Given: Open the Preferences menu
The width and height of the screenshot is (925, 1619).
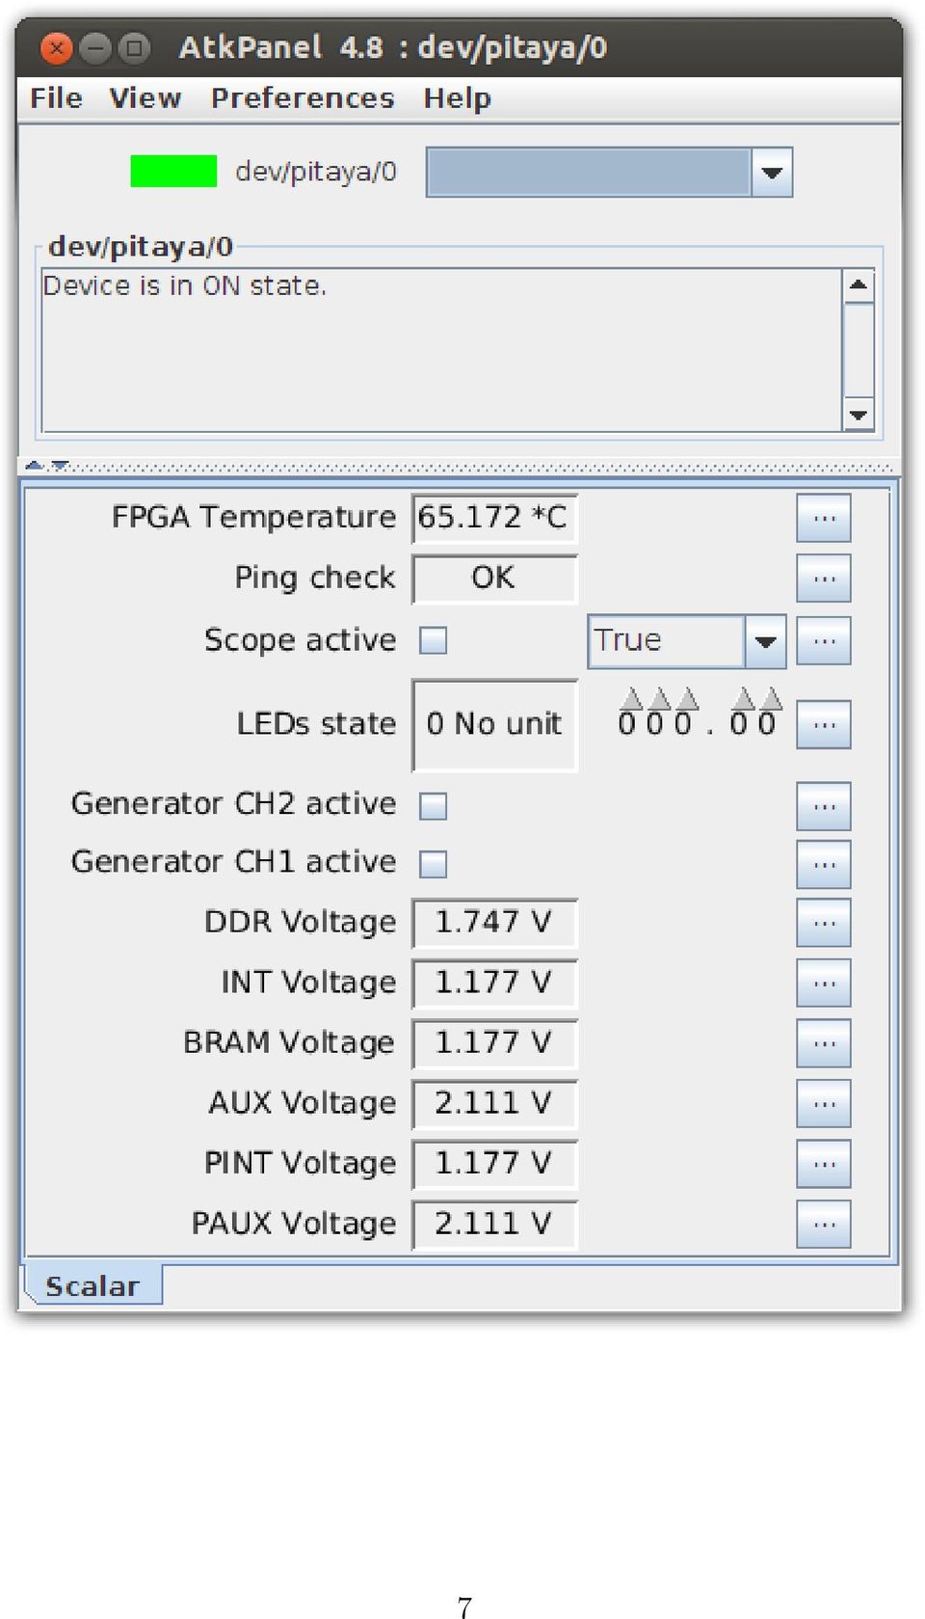Looking at the screenshot, I should tap(303, 98).
